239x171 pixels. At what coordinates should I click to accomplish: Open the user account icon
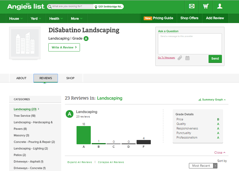click(220, 6)
